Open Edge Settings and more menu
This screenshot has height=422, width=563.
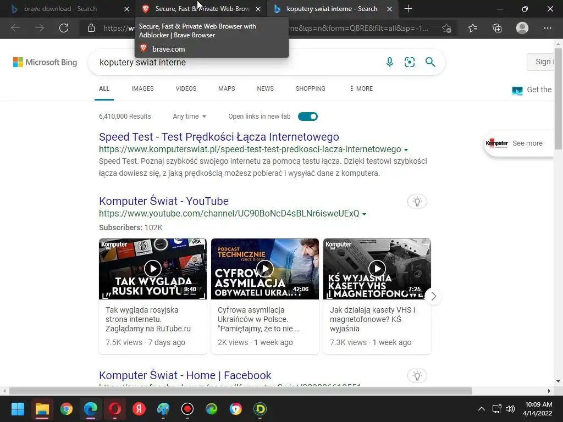coord(547,28)
